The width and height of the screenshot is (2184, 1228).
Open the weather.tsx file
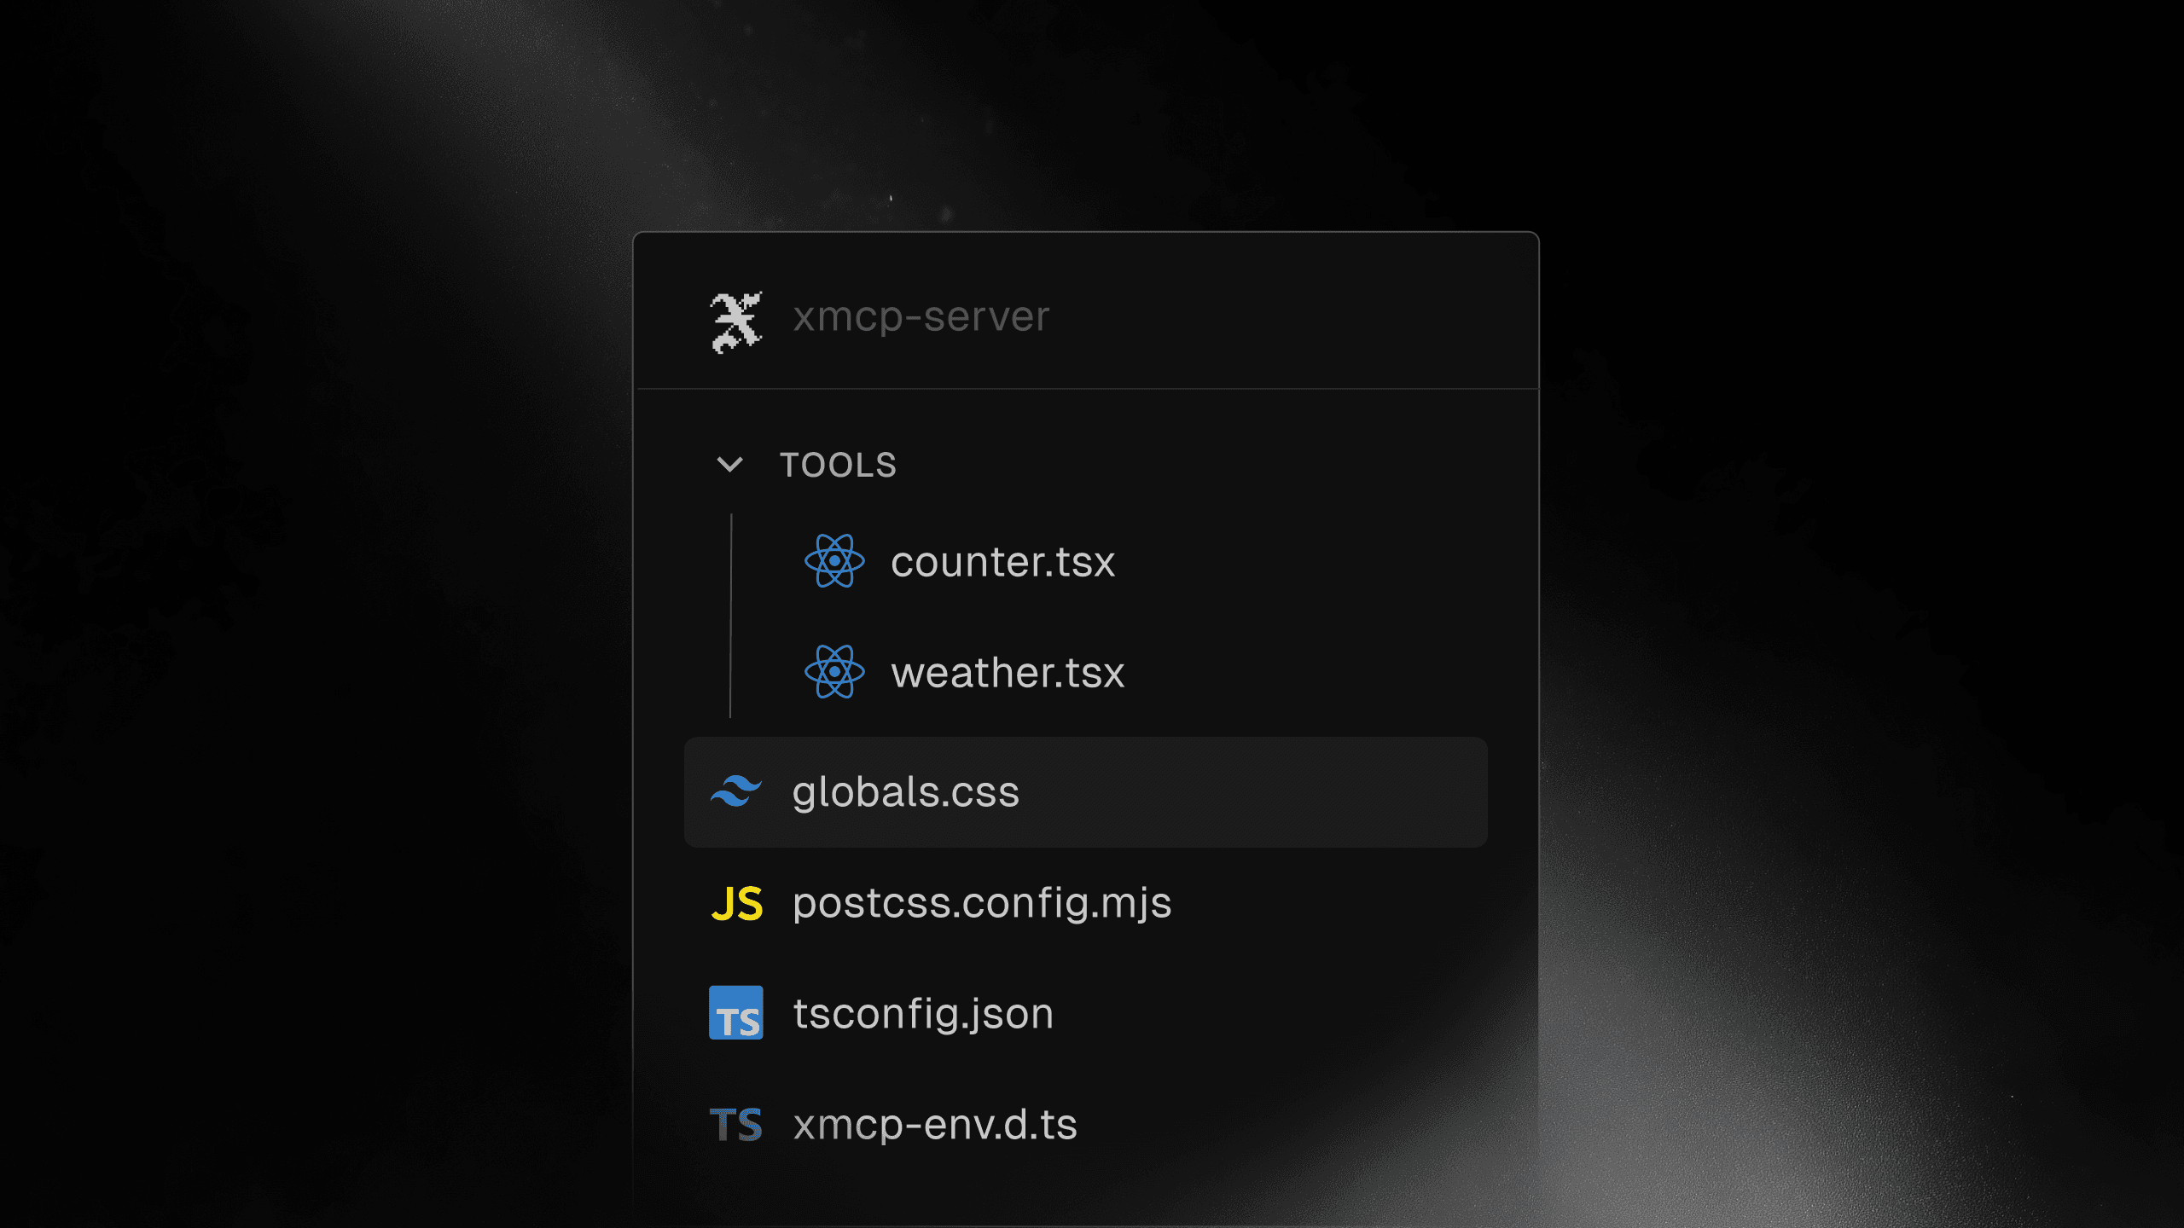1008,673
